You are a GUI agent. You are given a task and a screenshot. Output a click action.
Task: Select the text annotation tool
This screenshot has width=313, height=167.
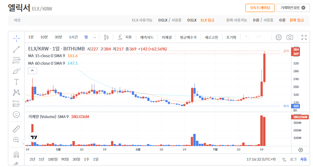point(16,82)
